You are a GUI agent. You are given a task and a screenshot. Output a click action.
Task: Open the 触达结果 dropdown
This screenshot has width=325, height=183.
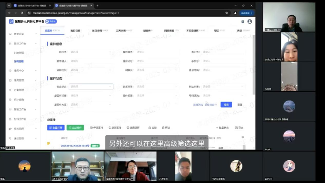223,87
